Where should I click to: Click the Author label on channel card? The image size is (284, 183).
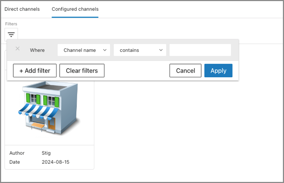pos(17,153)
